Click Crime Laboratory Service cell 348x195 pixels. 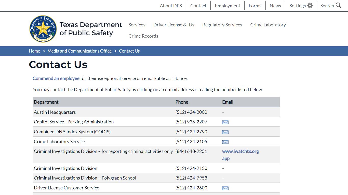click(59, 142)
